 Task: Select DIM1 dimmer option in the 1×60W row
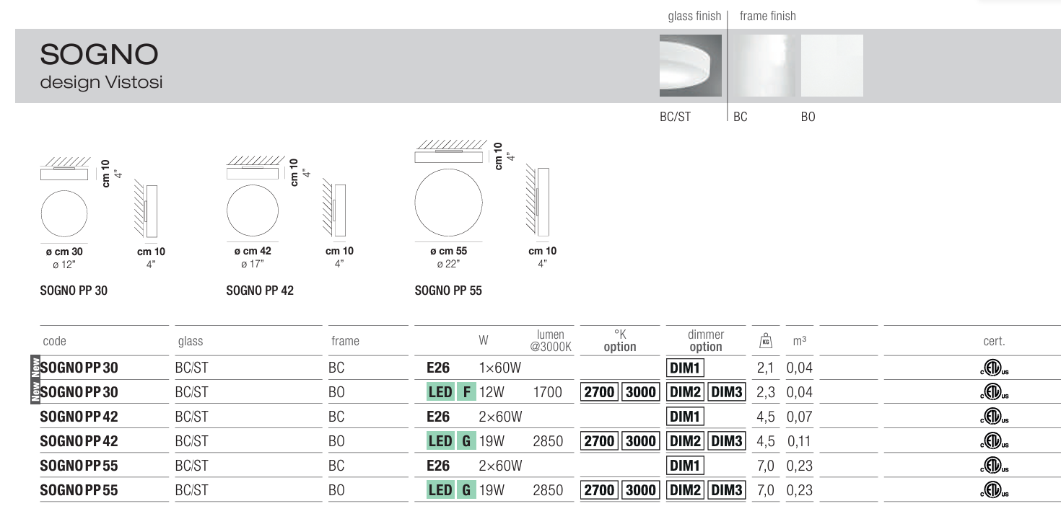[x=685, y=368]
